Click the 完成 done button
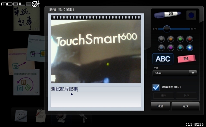Image resolution: width=206 pixels, height=127 pixels. [x=185, y=106]
